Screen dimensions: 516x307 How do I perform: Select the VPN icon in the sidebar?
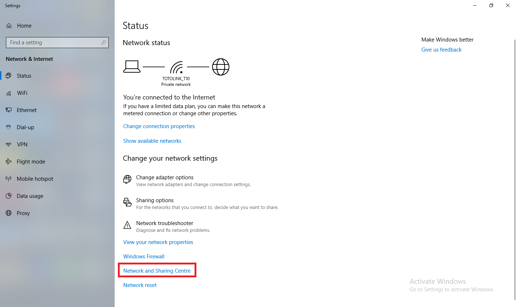point(9,145)
